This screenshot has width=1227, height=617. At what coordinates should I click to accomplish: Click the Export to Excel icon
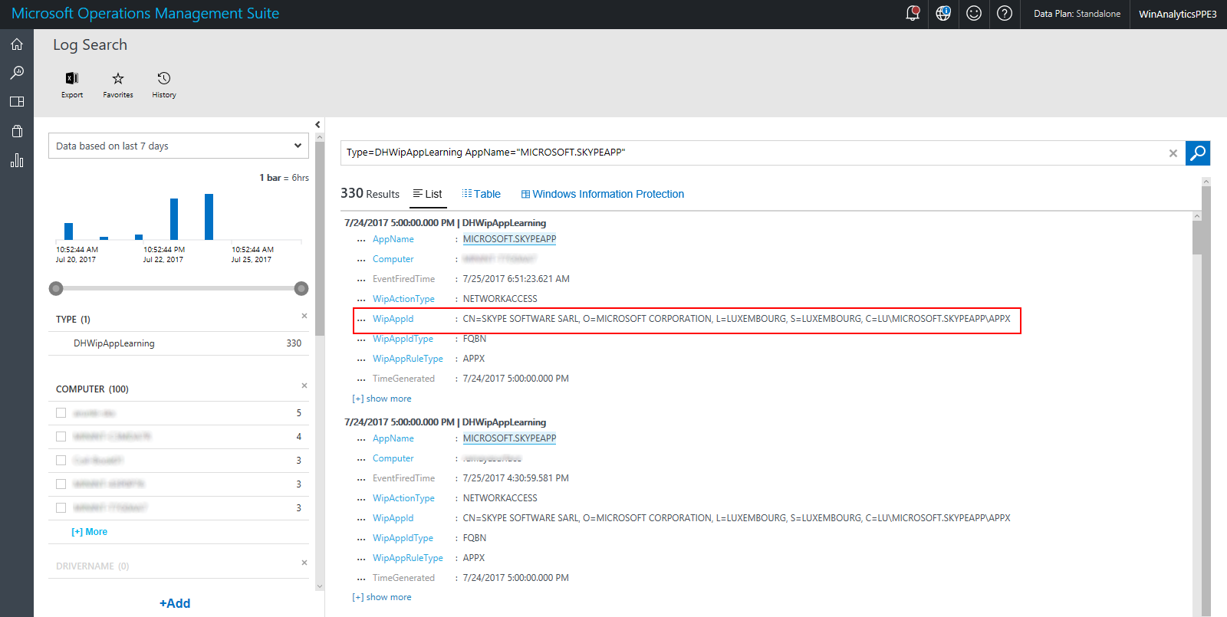tap(72, 79)
